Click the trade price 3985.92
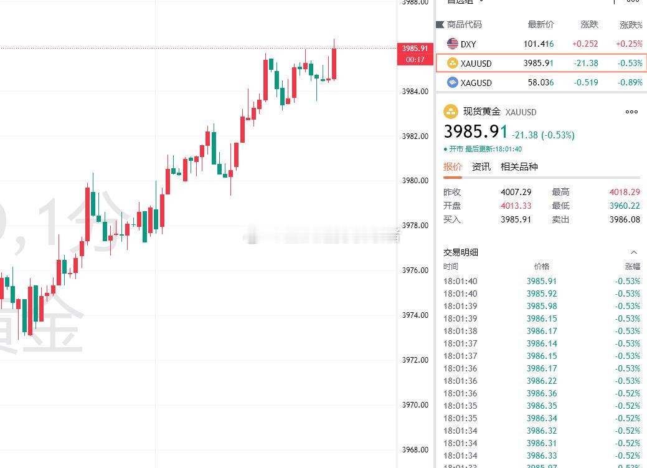647x468 pixels. click(541, 294)
